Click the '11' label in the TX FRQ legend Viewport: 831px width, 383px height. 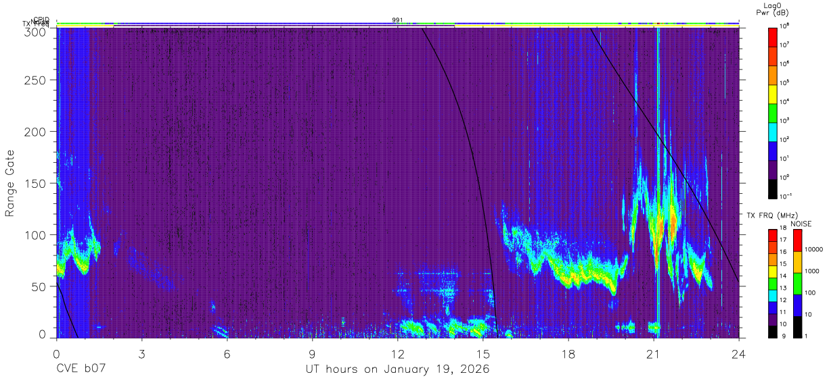click(x=784, y=313)
